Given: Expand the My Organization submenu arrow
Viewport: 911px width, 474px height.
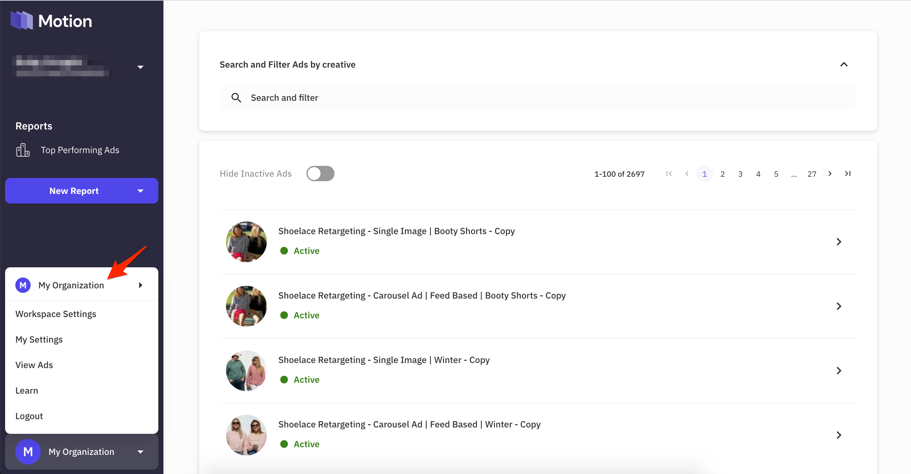Looking at the screenshot, I should pos(140,285).
